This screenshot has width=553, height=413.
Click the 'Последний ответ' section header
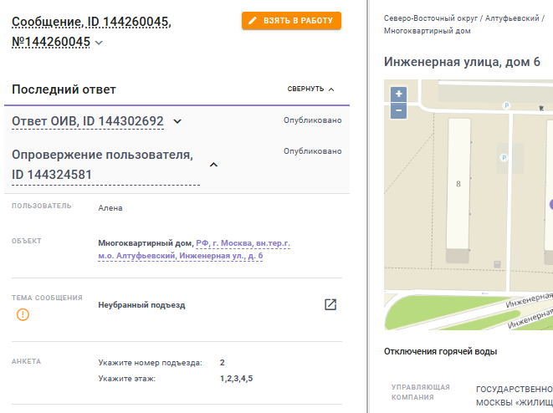[64, 89]
